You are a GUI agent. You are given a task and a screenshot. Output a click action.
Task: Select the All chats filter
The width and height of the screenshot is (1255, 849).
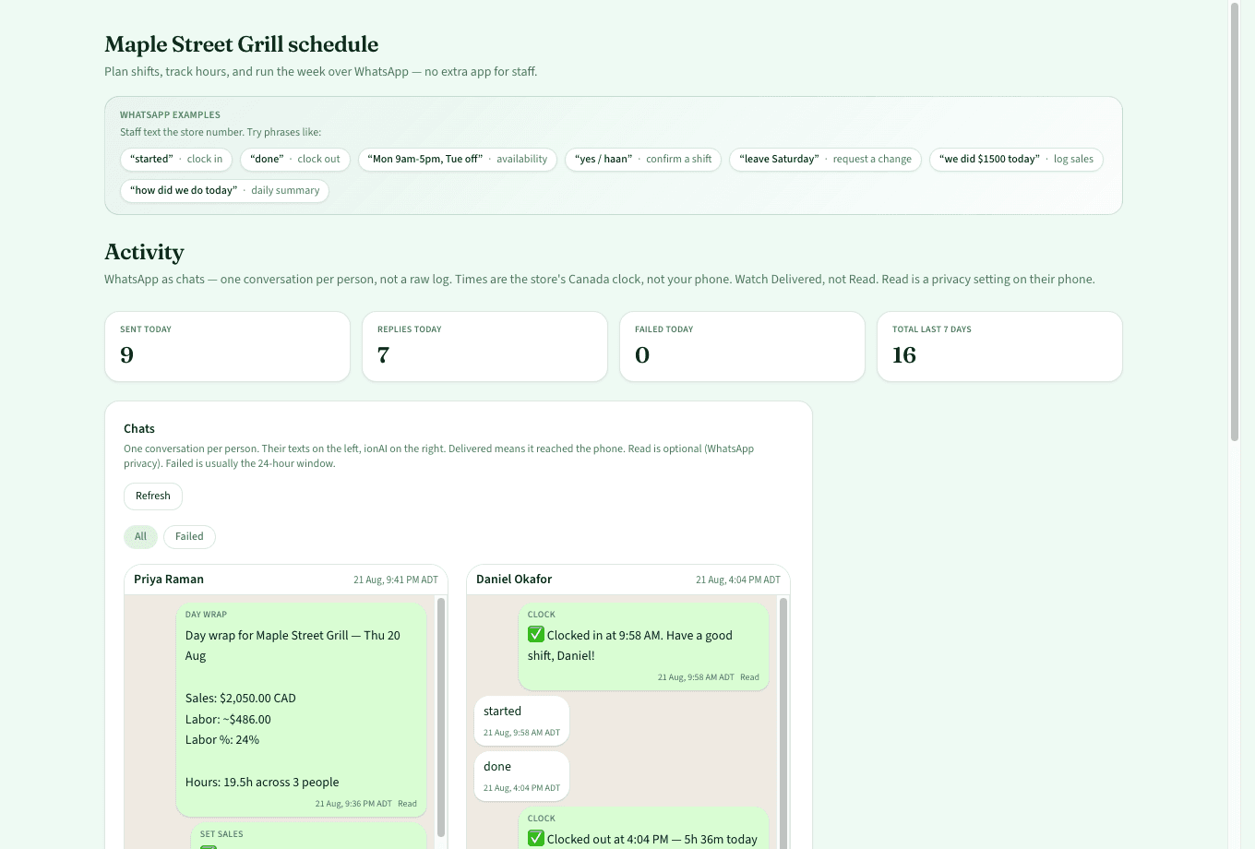pos(140,537)
